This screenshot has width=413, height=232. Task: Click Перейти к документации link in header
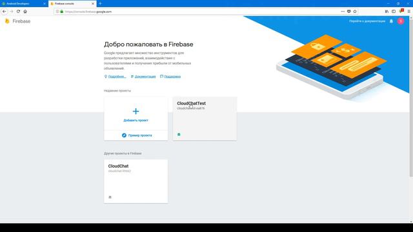[367, 21]
